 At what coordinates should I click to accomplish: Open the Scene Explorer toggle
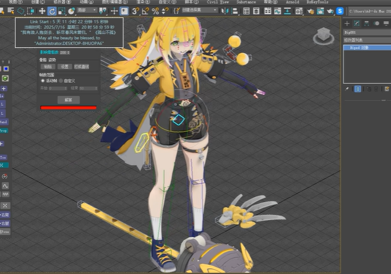pos(246,11)
